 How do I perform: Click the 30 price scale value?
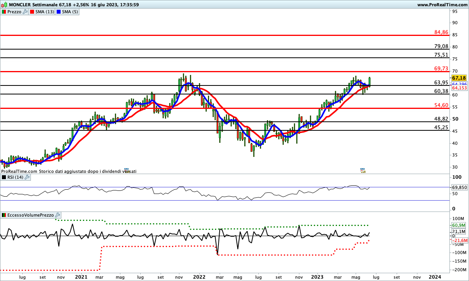[x=455, y=167]
